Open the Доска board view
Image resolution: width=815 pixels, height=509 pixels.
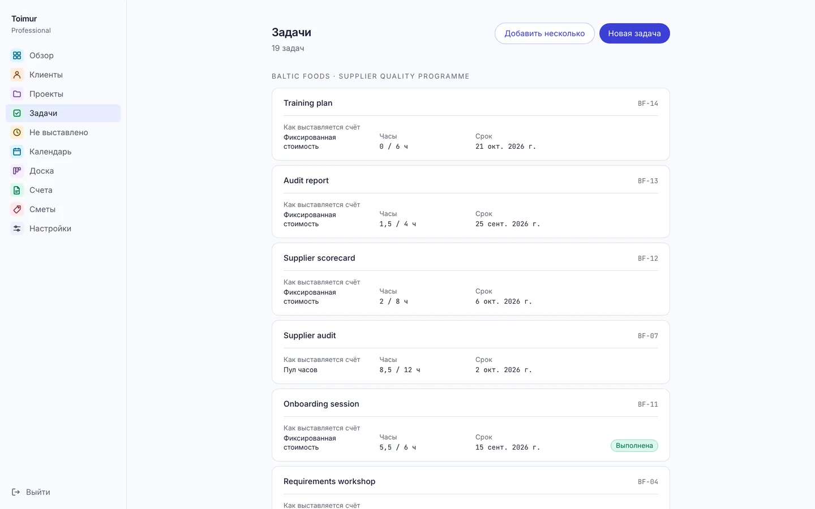[x=63, y=171]
